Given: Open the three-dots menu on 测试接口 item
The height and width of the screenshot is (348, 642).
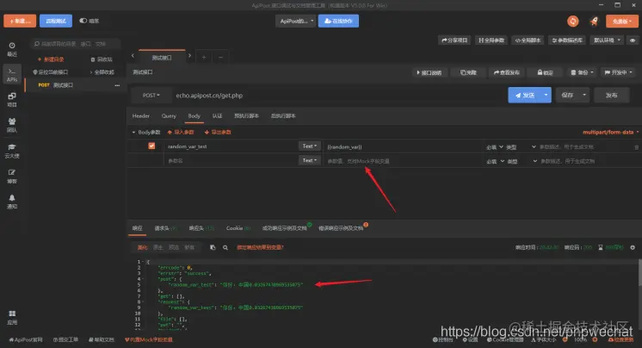Looking at the screenshot, I should click(117, 85).
